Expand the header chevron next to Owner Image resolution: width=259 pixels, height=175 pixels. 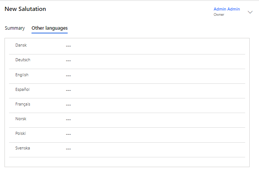point(250,12)
